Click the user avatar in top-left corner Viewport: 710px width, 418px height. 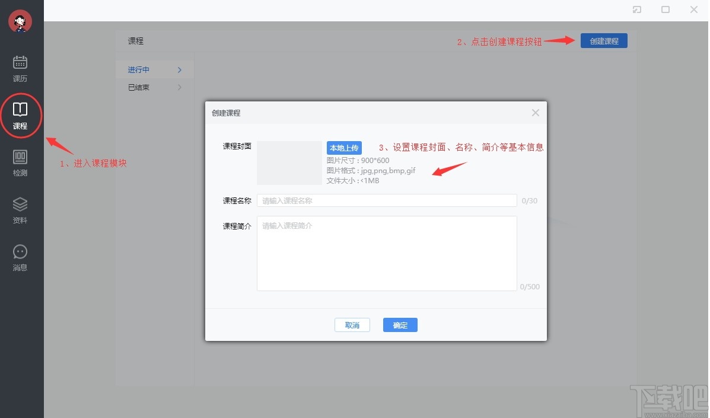click(20, 21)
